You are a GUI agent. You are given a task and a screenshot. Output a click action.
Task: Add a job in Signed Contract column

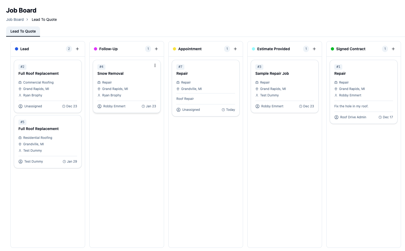tap(393, 49)
